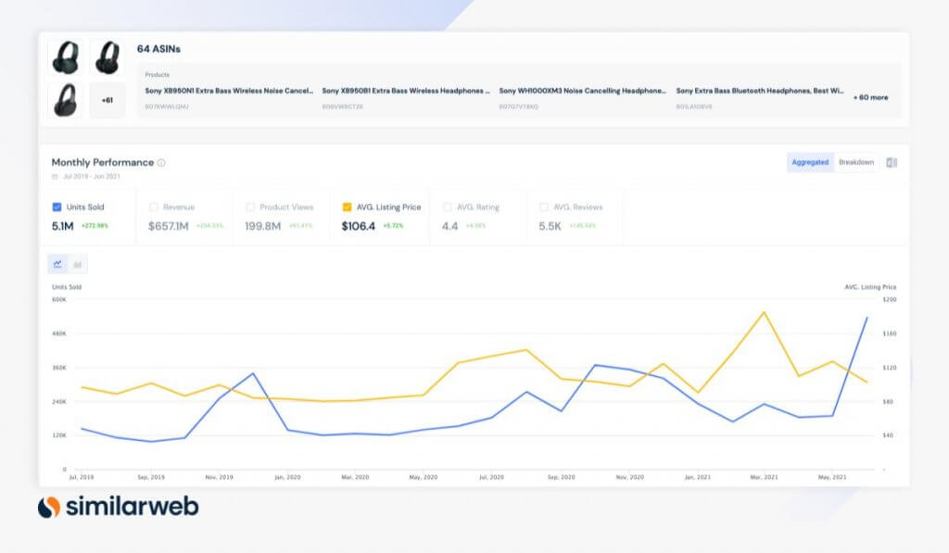Uncheck the Units Sold checkbox
The image size is (949, 553).
click(x=57, y=207)
